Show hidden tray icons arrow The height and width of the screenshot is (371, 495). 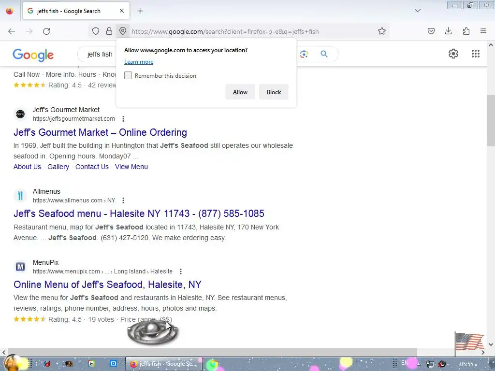[419, 364]
